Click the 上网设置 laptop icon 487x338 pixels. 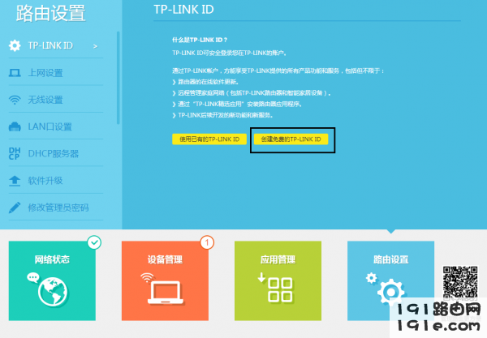click(15, 73)
